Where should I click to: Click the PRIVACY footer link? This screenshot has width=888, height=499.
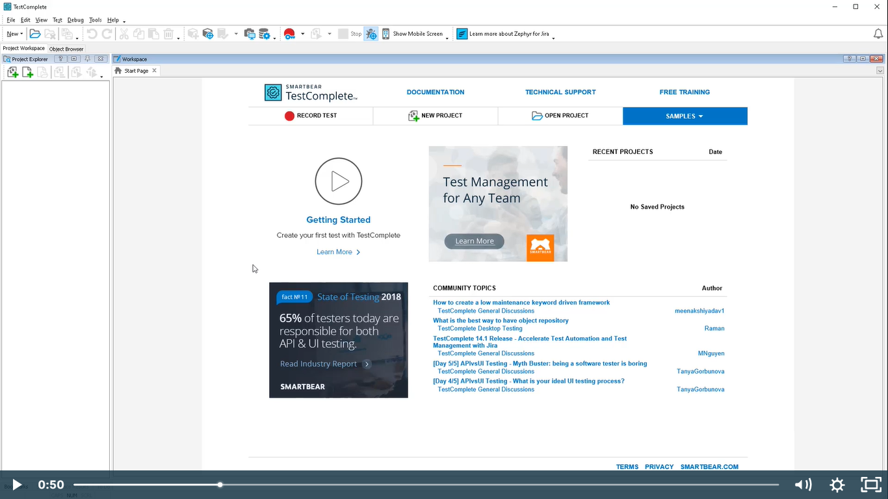click(659, 467)
